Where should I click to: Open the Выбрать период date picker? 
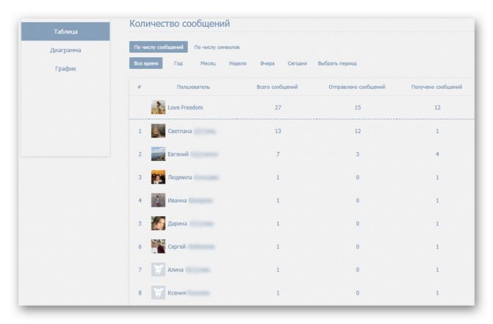click(337, 63)
